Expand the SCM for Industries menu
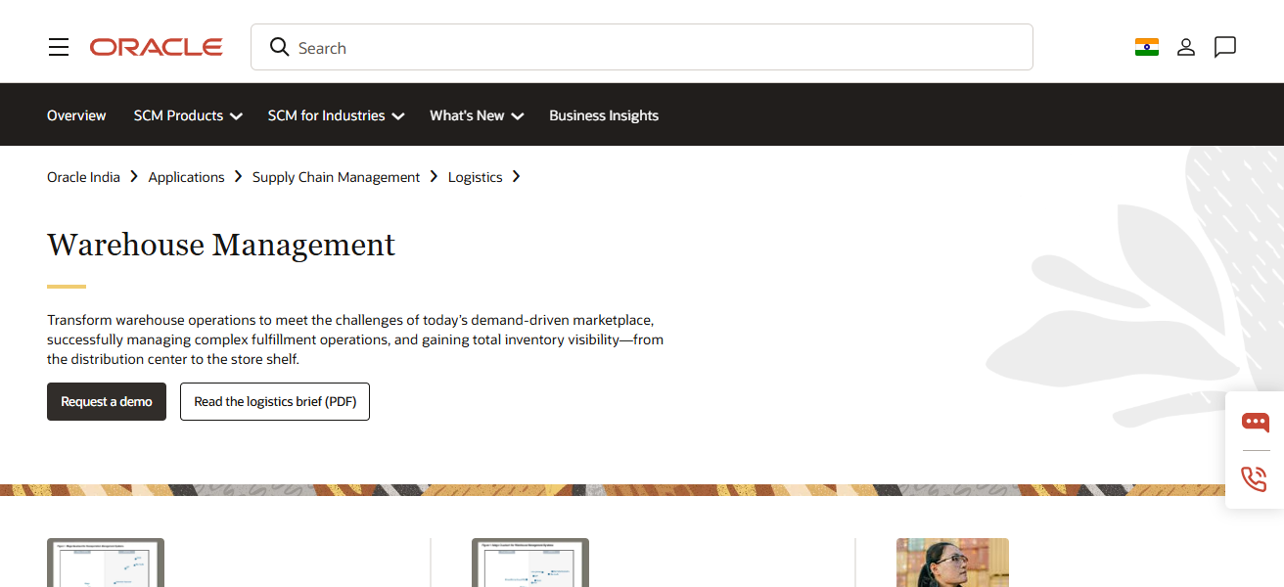The height and width of the screenshot is (587, 1284). coord(336,115)
